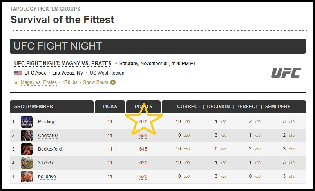This screenshot has width=315, height=191.
Task: Expand bouts with the plus icon
Action: click(x=113, y=82)
